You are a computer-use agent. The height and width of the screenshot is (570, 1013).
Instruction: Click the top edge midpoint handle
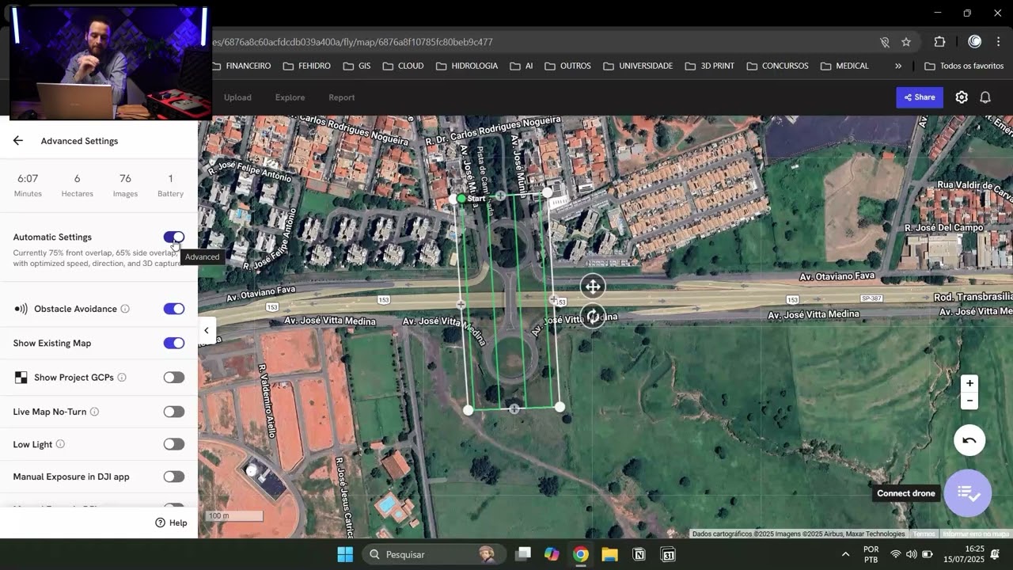click(500, 196)
